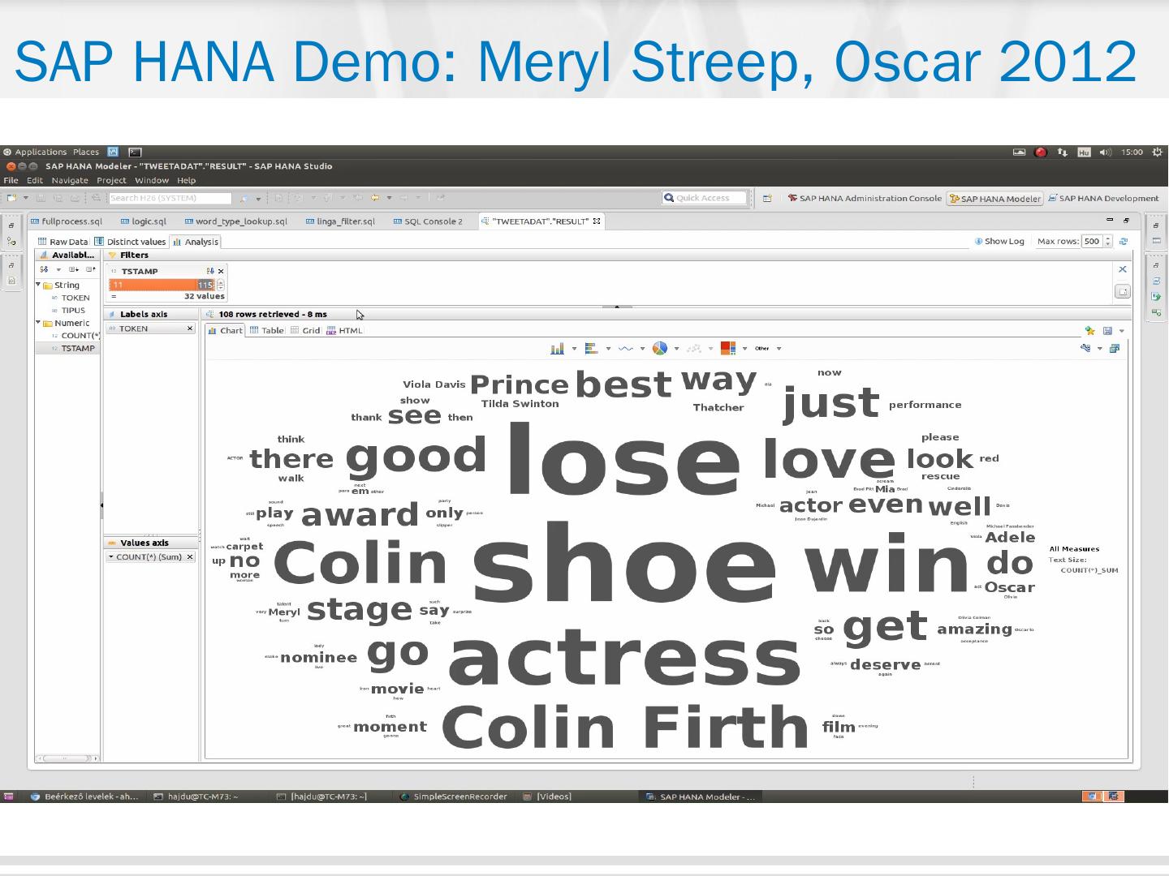Switch to SAP HANA Administration Console perspective
Image resolution: width=1169 pixels, height=876 pixels.
pos(865,198)
